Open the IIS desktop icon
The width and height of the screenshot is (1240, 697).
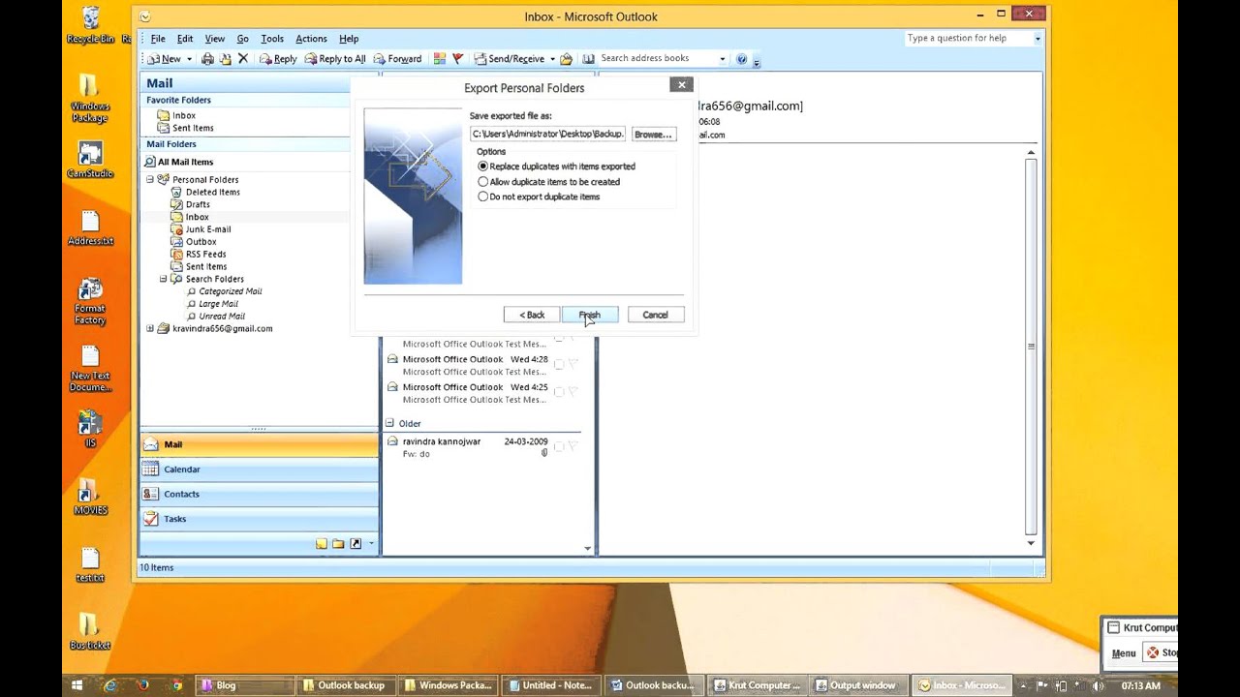(90, 429)
